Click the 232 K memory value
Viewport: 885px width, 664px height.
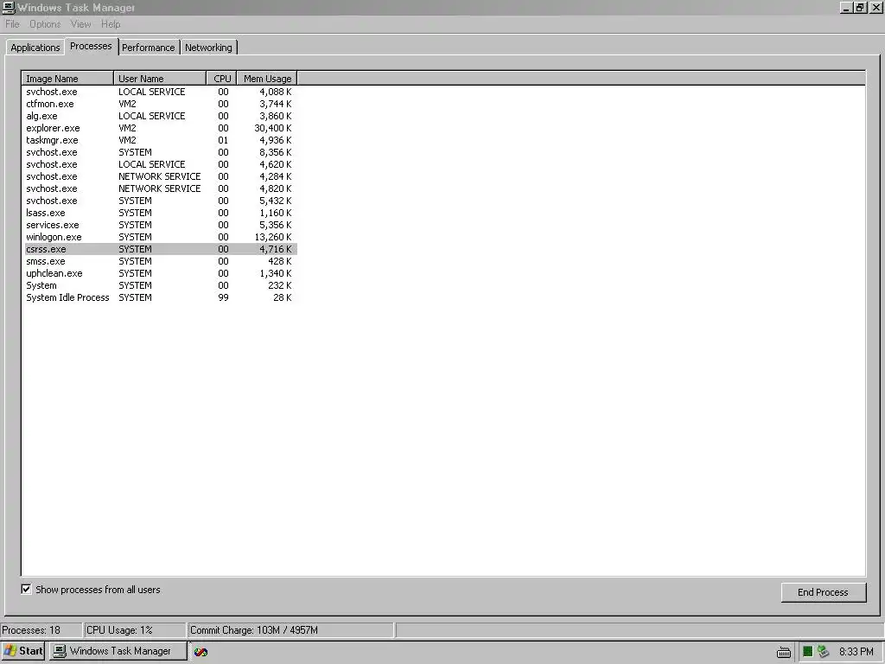[x=279, y=285]
